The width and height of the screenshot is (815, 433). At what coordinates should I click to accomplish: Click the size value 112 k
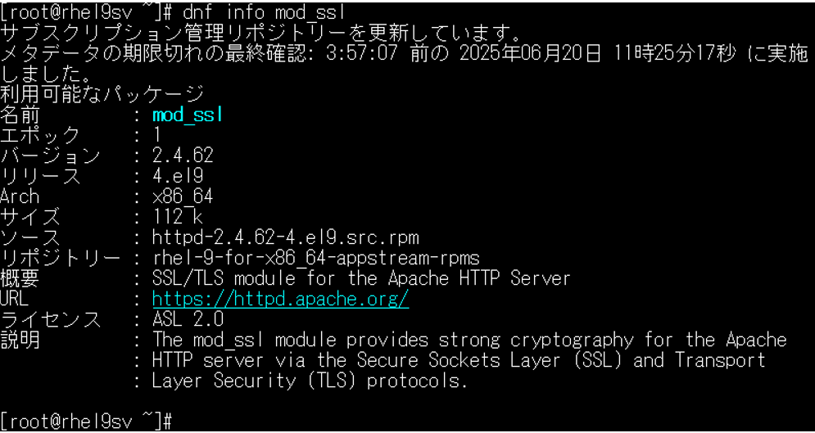(178, 217)
